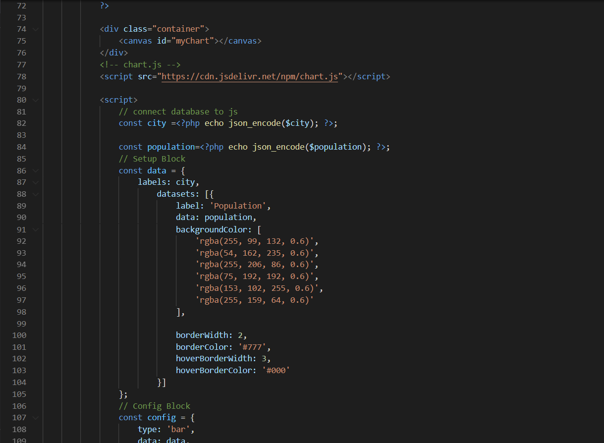Click the '// Config Block' comment
604x443 pixels.
[155, 406]
